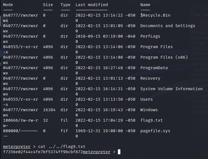Viewport: 208px width, 159px height.
Task: Click the Last modified column header
Action: pos(92,5)
